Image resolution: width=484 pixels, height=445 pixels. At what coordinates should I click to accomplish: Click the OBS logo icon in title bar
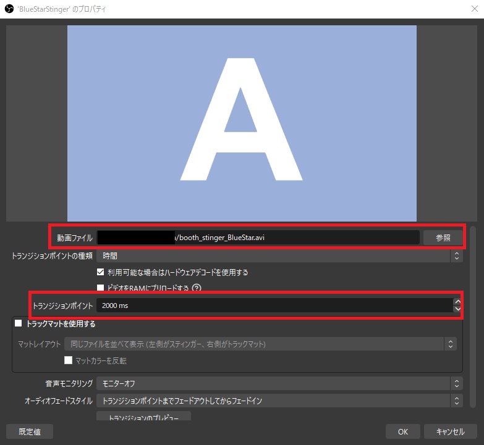pos(9,9)
